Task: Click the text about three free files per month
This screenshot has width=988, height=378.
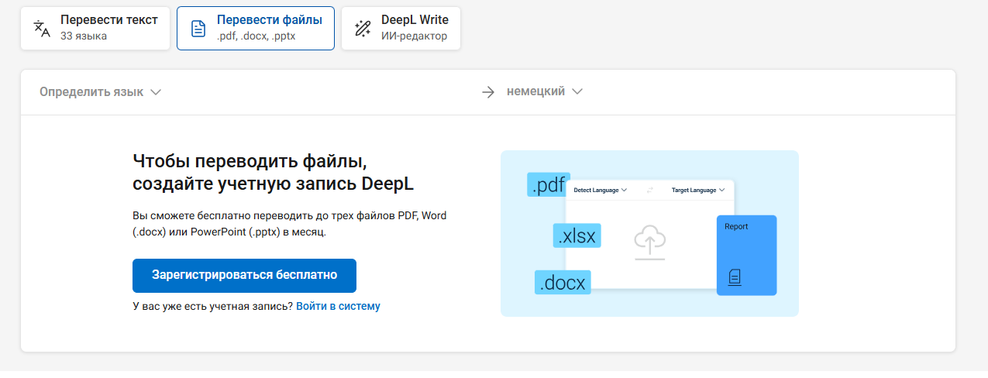Action: [289, 224]
